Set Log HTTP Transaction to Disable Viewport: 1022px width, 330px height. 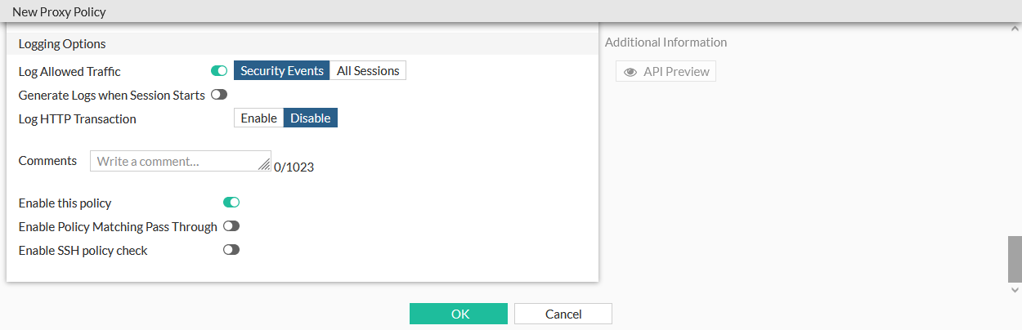click(311, 118)
